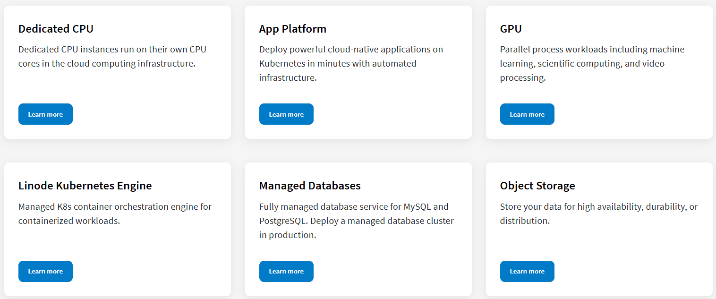Viewport: 716px width, 299px height.
Task: Click the Dedicated CPU heading
Action: pyautogui.click(x=56, y=29)
